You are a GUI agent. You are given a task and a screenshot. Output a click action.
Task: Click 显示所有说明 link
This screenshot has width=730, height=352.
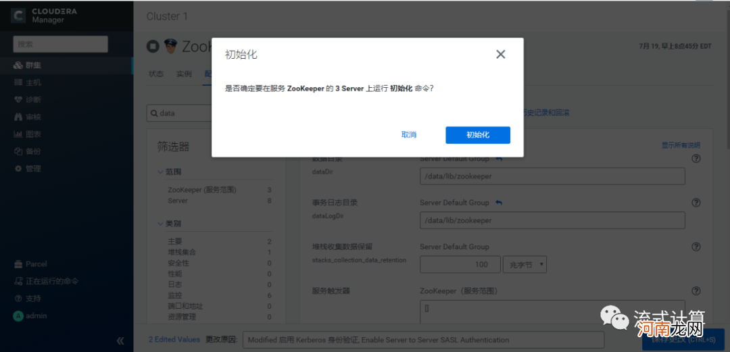(681, 145)
